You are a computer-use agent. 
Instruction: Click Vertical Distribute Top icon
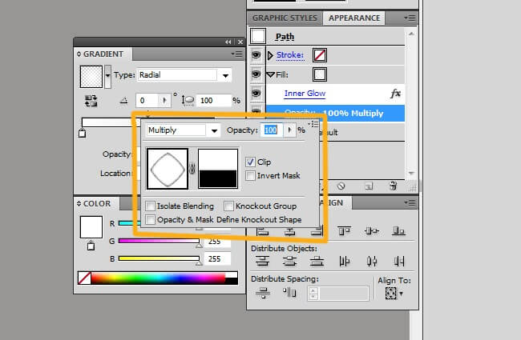pos(262,261)
